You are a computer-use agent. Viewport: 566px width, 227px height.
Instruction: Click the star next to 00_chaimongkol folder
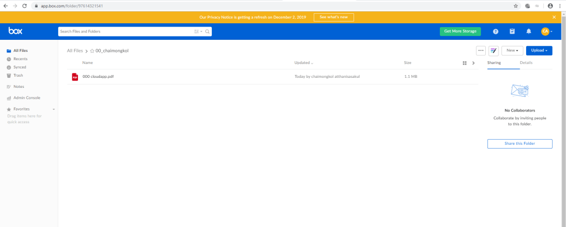click(92, 51)
